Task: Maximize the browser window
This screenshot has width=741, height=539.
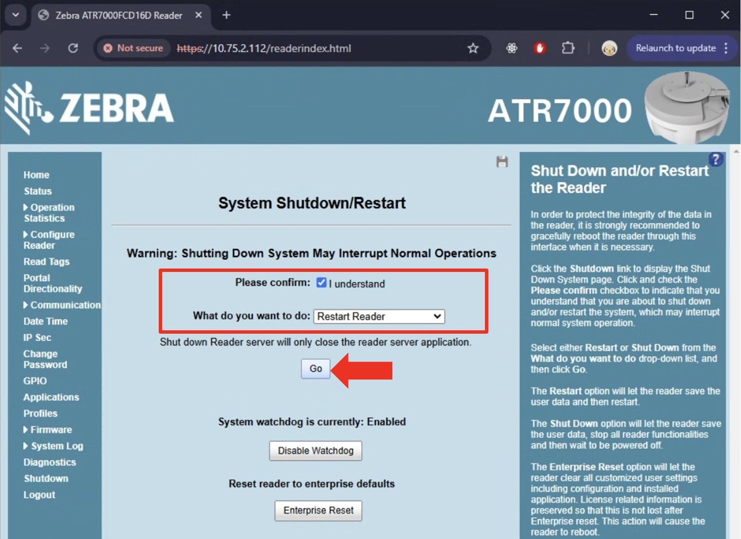Action: coord(689,15)
